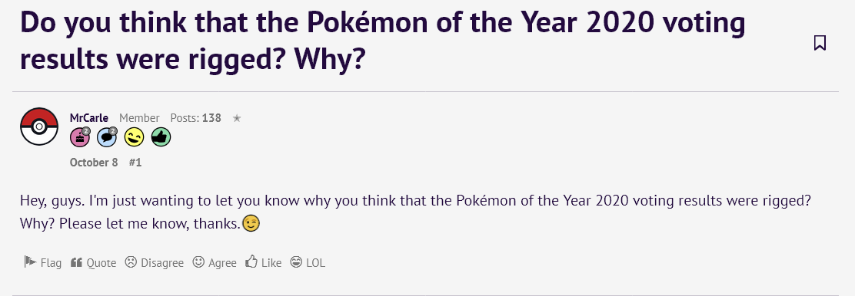855x296 pixels.
Task: Click the quotation marks icon next to Quote
Action: pyautogui.click(x=76, y=262)
